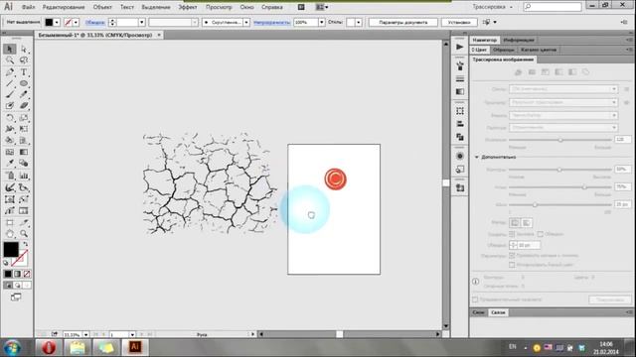Open the zoom level dropdown at bottom
Viewport: 636px width, 357px height.
coord(86,335)
